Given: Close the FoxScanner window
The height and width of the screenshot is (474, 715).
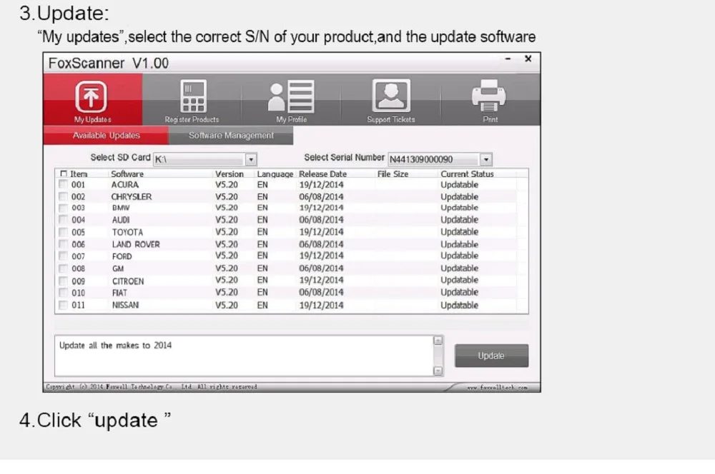Looking at the screenshot, I should 528,59.
